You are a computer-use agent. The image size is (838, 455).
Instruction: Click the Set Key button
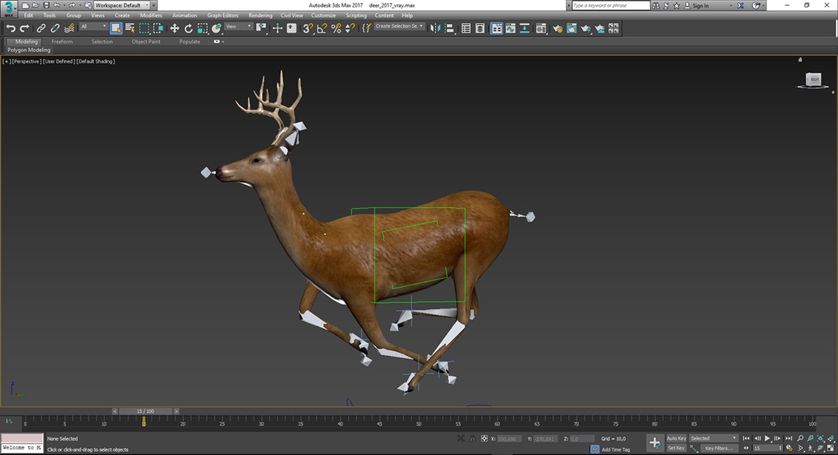tap(676, 448)
